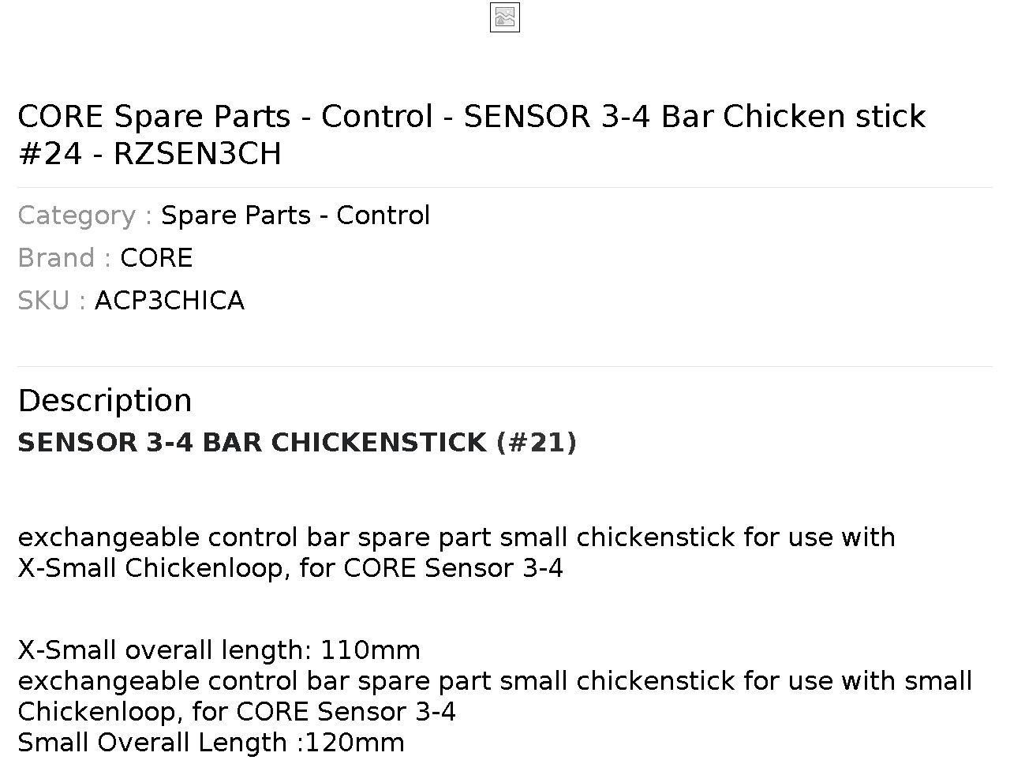The height and width of the screenshot is (775, 1010).
Task: Click the Brand label text
Action: pyautogui.click(x=65, y=258)
